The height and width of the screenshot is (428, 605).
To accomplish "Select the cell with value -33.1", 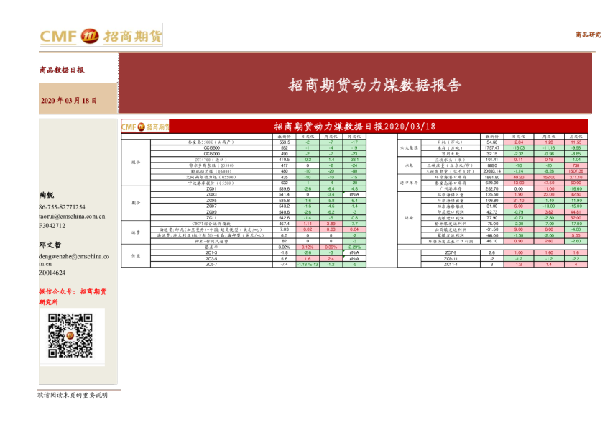I will pyautogui.click(x=354, y=160).
